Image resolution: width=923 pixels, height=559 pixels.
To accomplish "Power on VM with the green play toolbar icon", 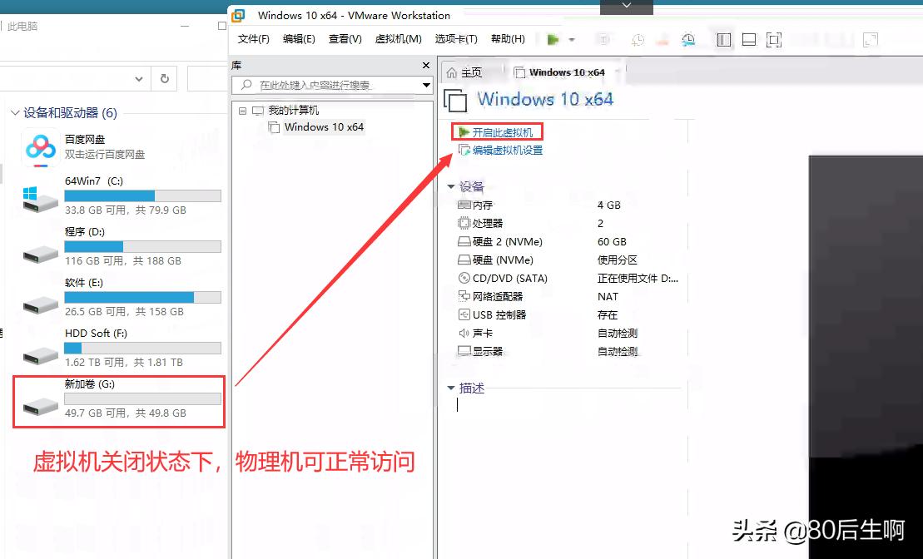I will pos(552,39).
